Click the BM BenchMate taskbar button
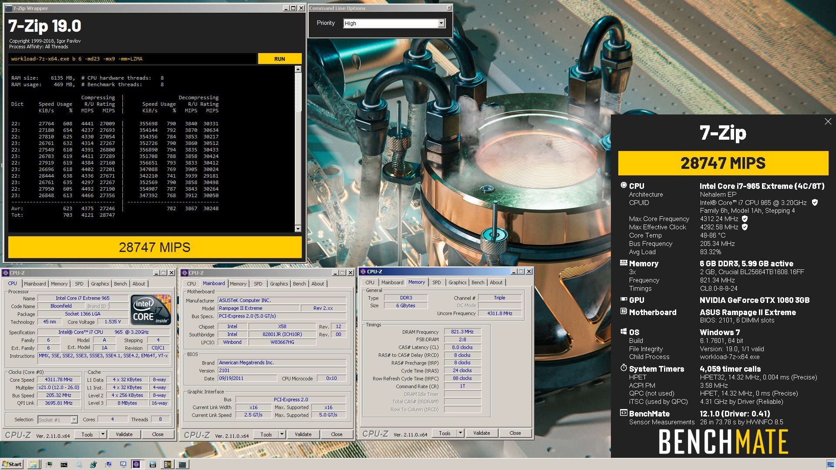 (167, 464)
